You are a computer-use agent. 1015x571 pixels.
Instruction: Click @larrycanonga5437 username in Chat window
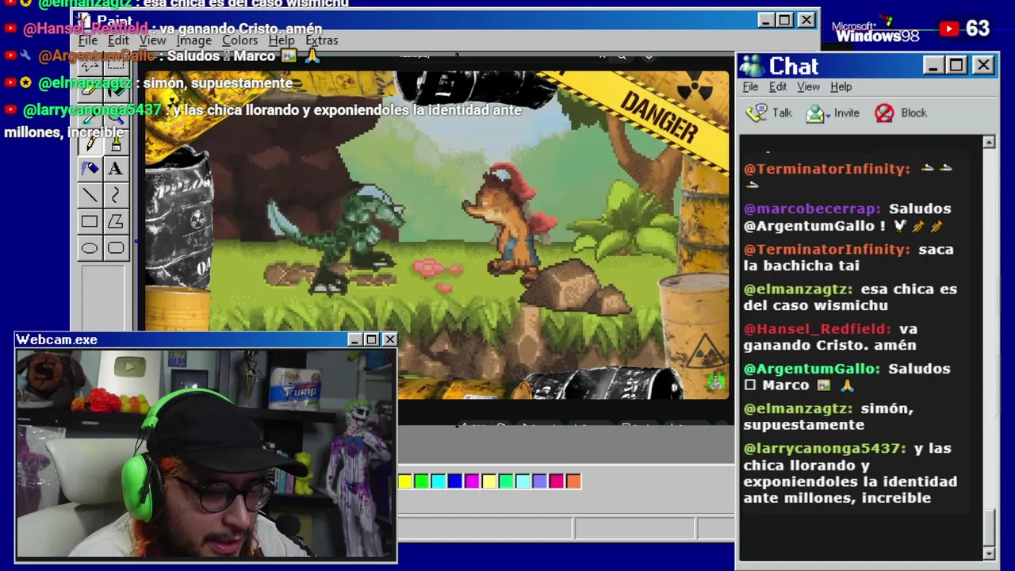click(825, 449)
